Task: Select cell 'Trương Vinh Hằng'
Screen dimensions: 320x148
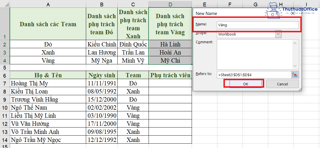Action: [x=48, y=99]
